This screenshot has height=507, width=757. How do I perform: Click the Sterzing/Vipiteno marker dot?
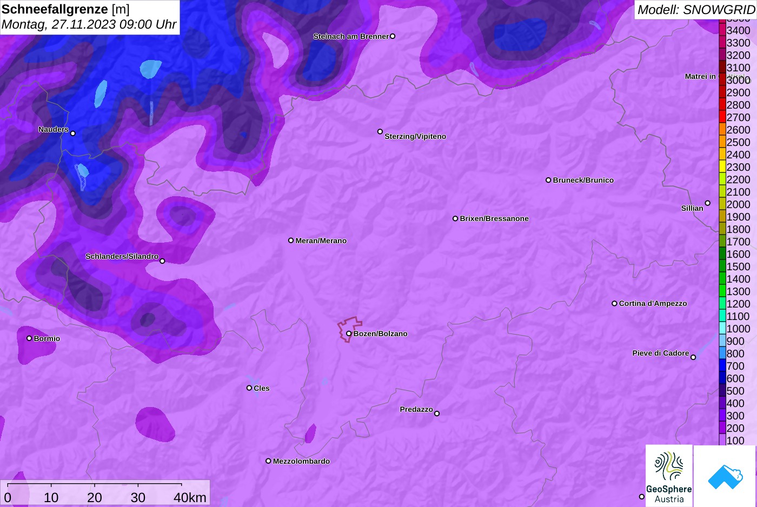tap(380, 131)
